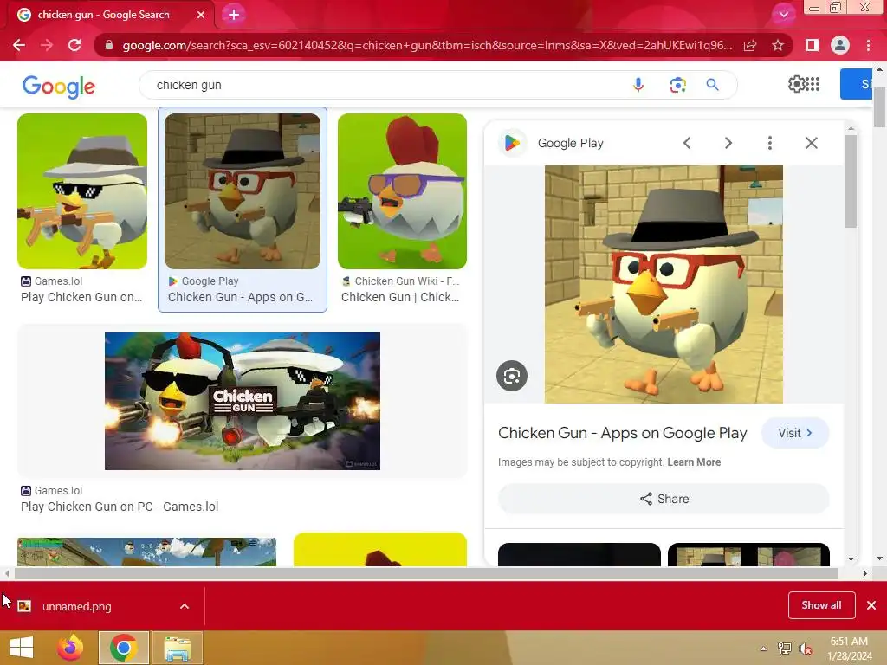Start voice search with microphone
The height and width of the screenshot is (665, 887).
click(x=638, y=85)
